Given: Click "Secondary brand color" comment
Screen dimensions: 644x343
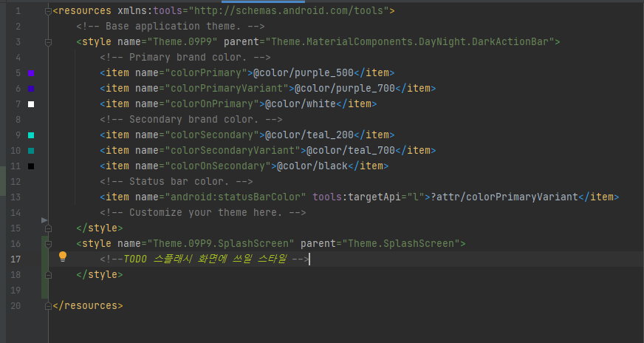Looking at the screenshot, I should pos(191,119).
